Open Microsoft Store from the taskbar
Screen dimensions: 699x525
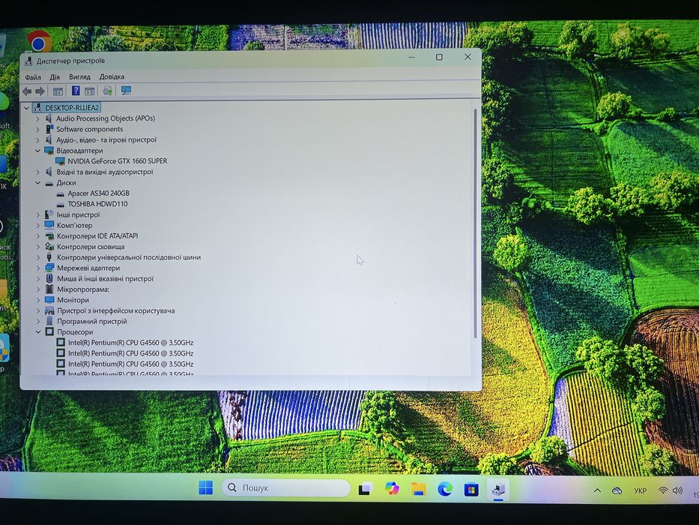(471, 490)
